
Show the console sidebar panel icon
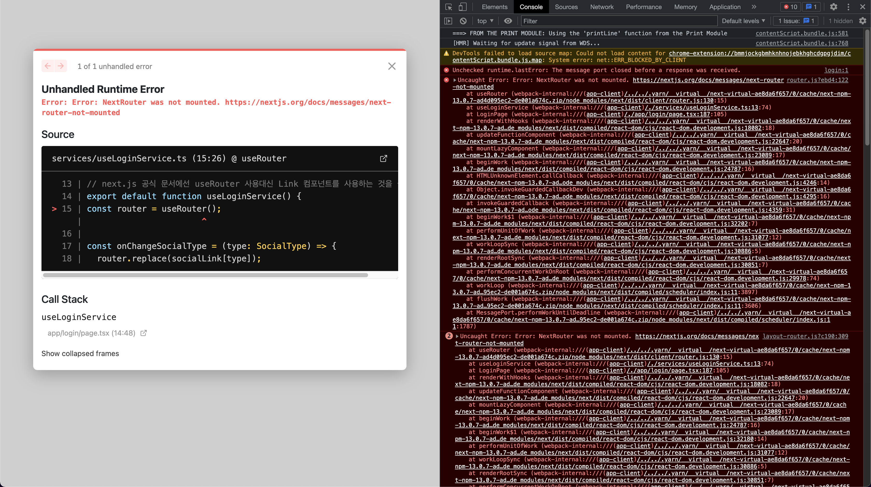click(448, 21)
